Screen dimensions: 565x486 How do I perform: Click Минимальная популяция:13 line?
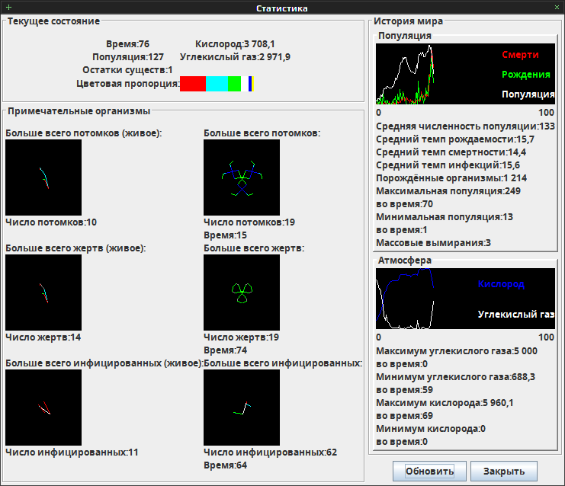tap(445, 217)
